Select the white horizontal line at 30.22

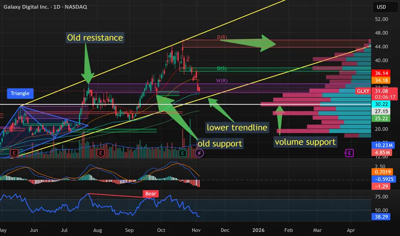tap(185, 104)
